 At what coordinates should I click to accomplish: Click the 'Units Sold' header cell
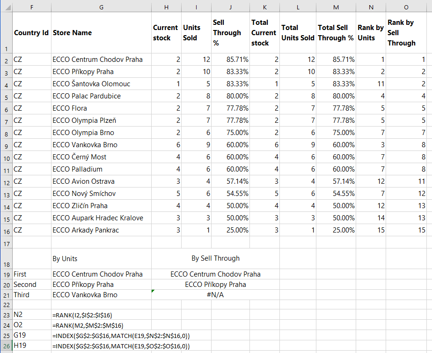pyautogui.click(x=196, y=33)
